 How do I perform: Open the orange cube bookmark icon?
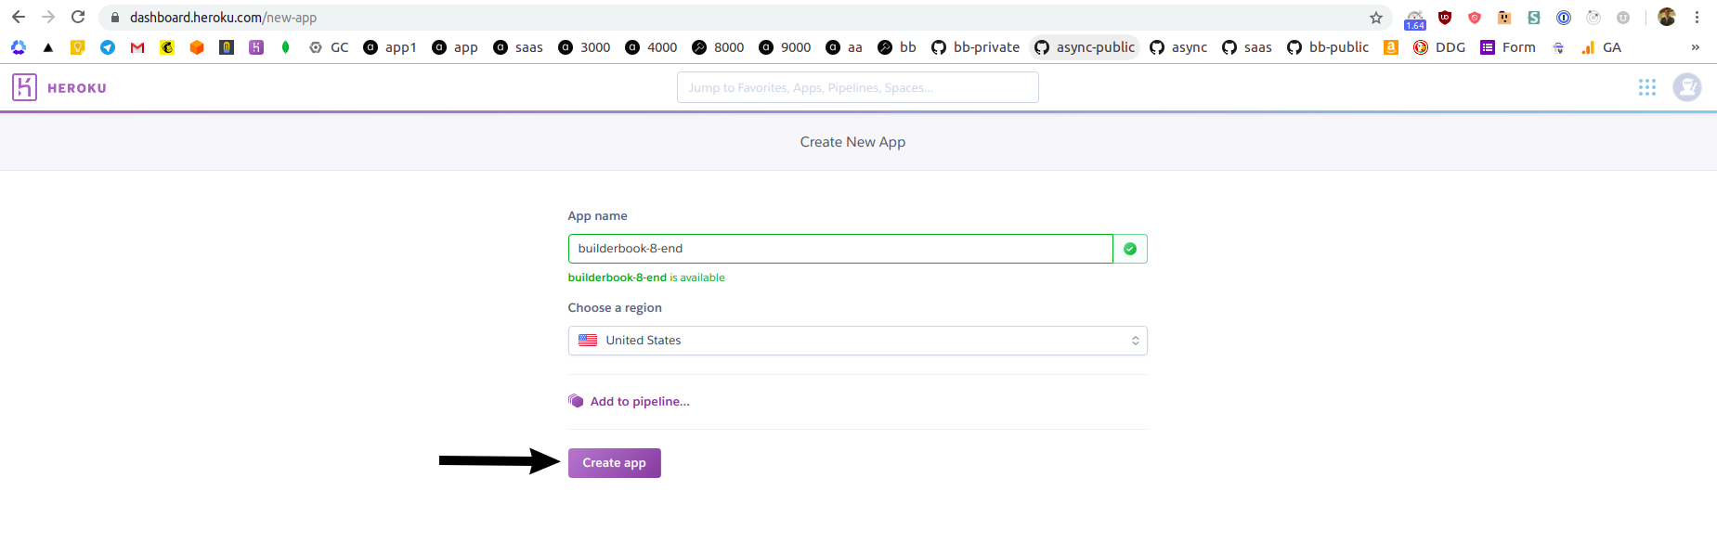tap(197, 47)
